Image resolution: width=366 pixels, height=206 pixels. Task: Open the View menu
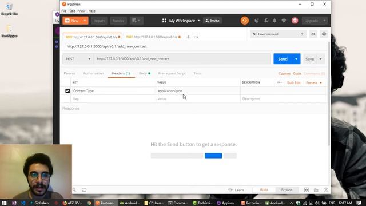(82, 11)
